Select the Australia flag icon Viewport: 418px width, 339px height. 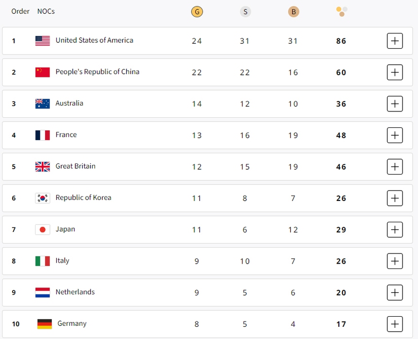pyautogui.click(x=42, y=103)
